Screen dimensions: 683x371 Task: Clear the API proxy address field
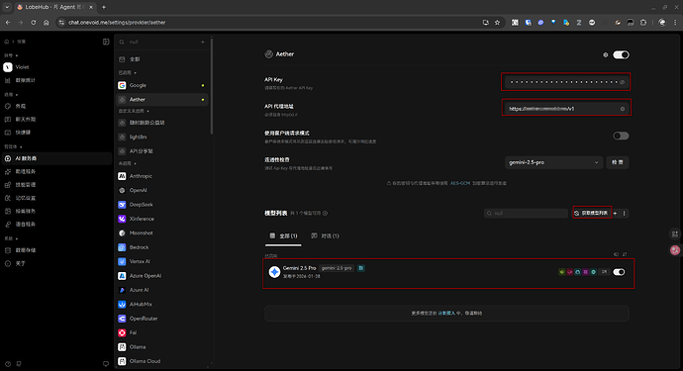click(622, 109)
